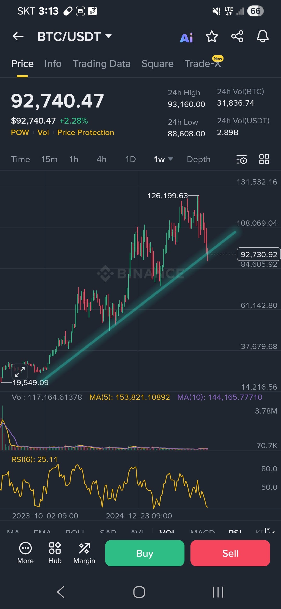Tap the POW tag

pyautogui.click(x=20, y=132)
